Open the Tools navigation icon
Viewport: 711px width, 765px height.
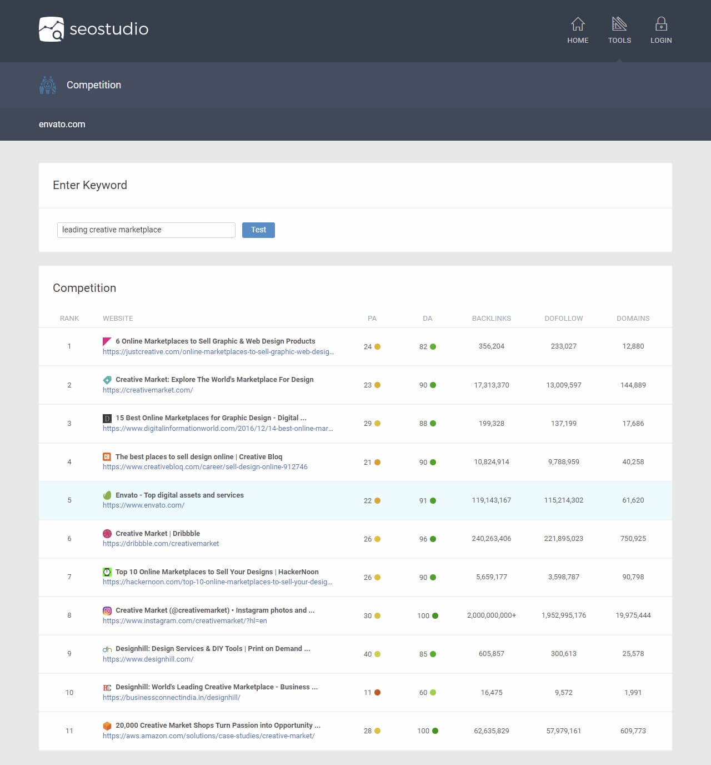pyautogui.click(x=619, y=24)
